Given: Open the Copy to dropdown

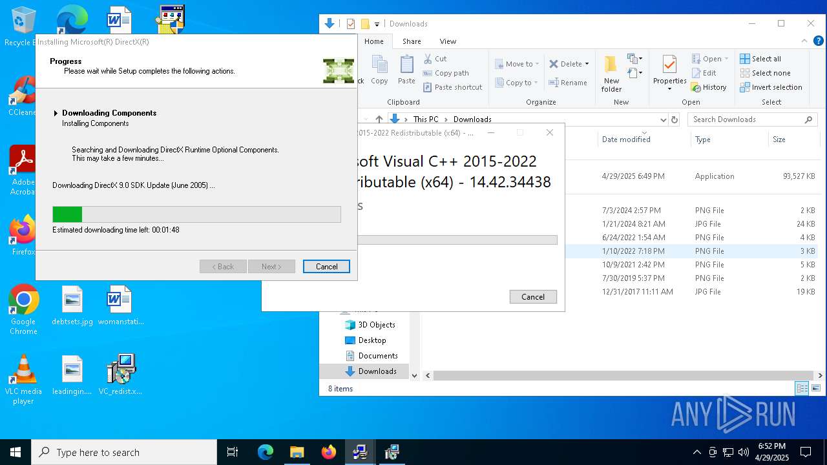Looking at the screenshot, I should click(x=517, y=83).
